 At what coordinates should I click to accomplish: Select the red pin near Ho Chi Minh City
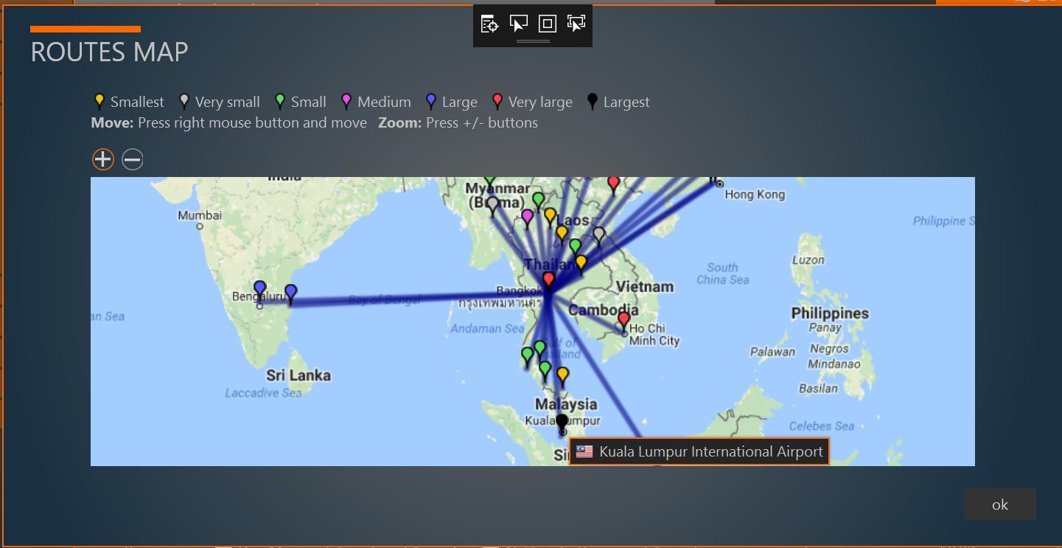623,319
